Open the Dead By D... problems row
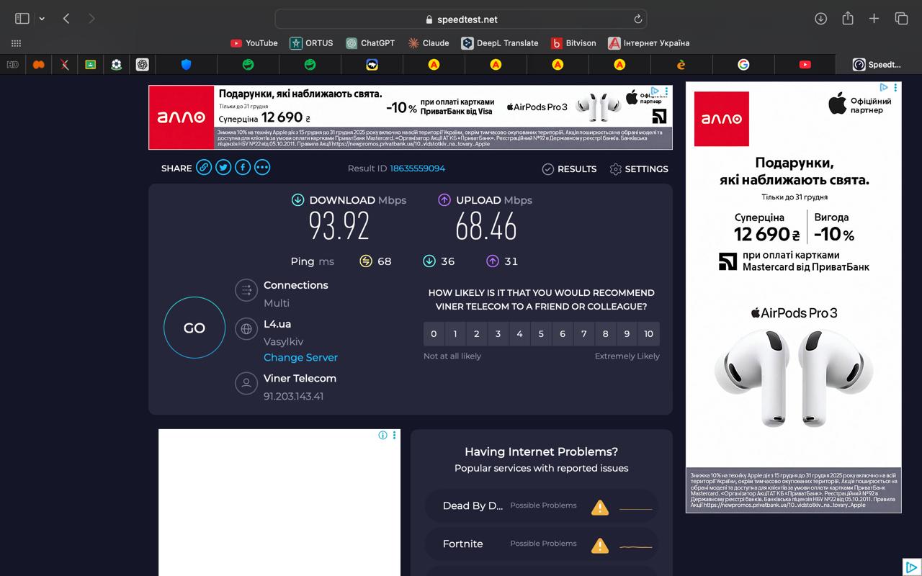This screenshot has width=922, height=576. coord(541,506)
